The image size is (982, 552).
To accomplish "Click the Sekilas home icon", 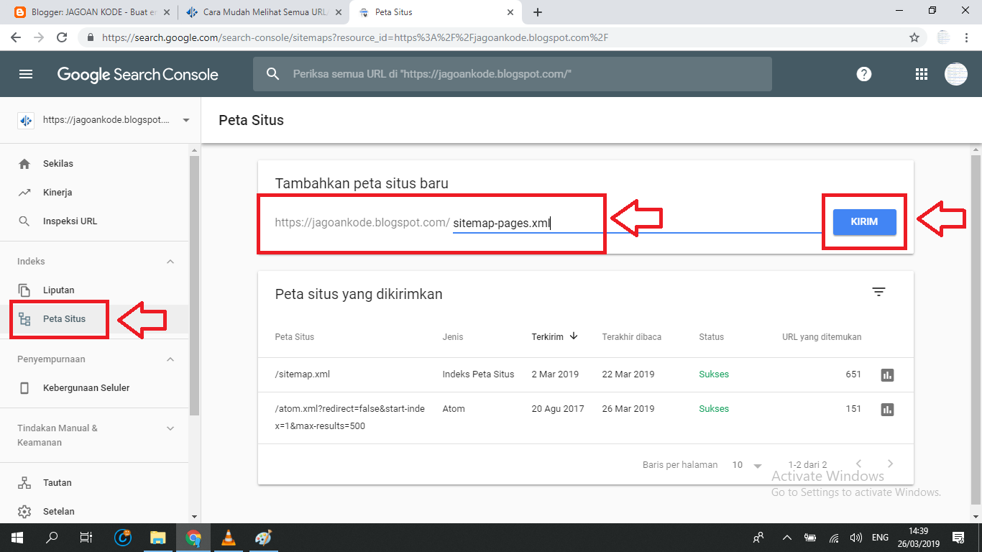I will click(24, 164).
